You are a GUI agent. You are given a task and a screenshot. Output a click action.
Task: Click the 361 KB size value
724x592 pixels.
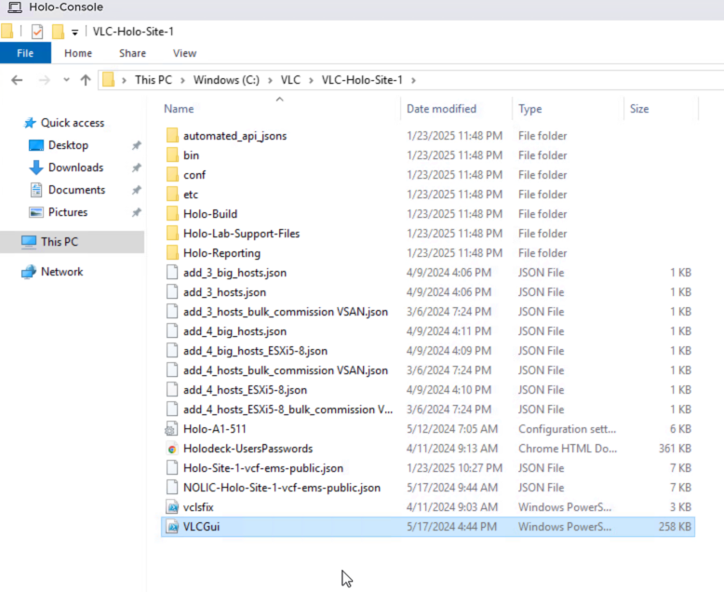tap(675, 449)
